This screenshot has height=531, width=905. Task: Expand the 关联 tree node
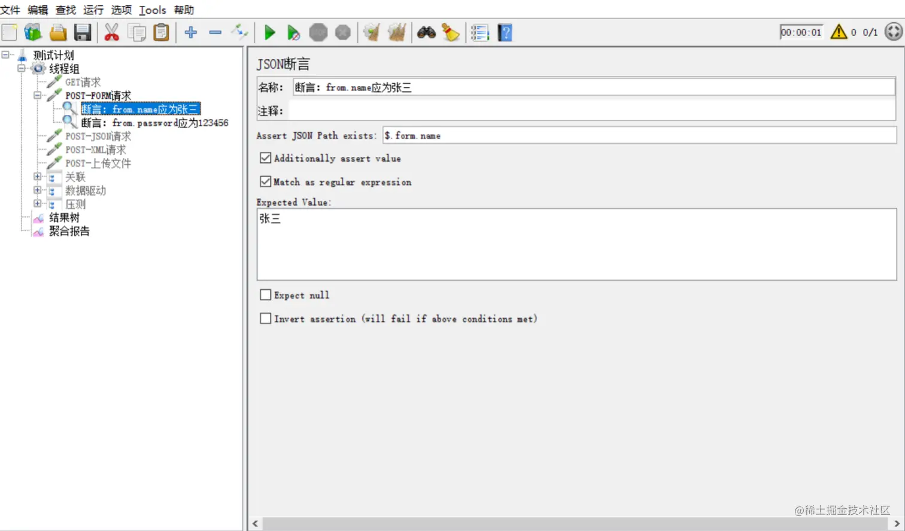click(x=38, y=177)
